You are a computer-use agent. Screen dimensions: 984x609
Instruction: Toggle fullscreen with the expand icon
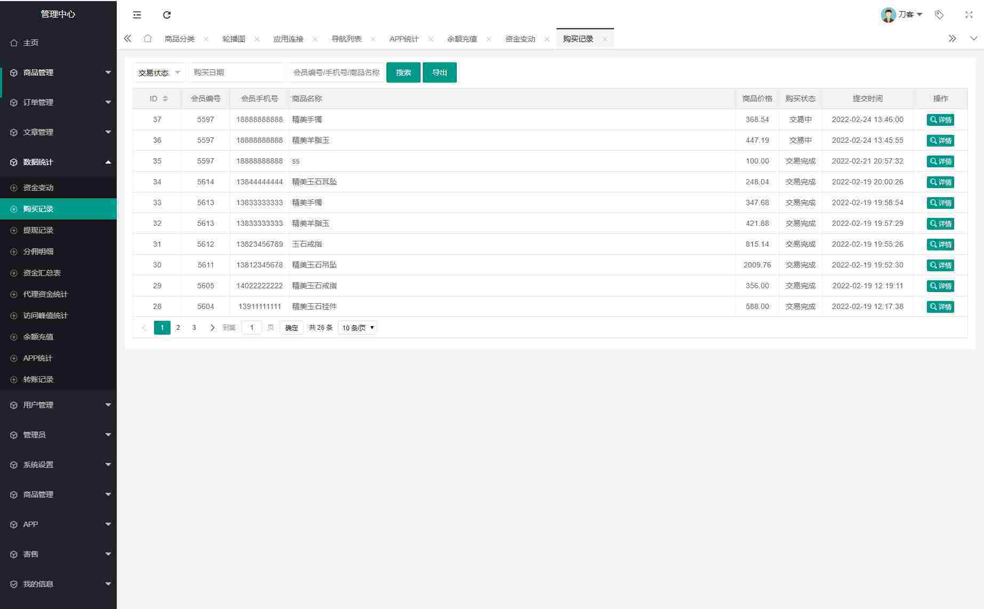[969, 15]
